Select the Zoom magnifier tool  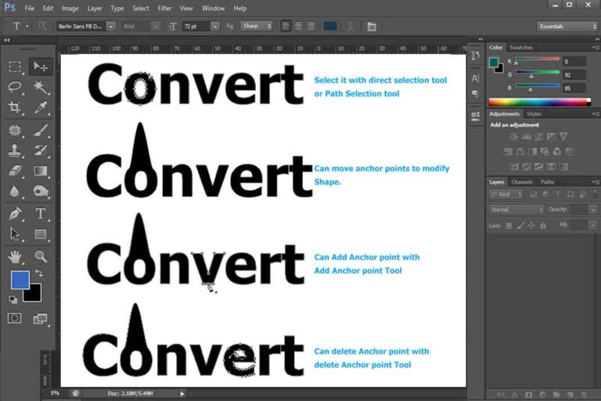tap(39, 256)
